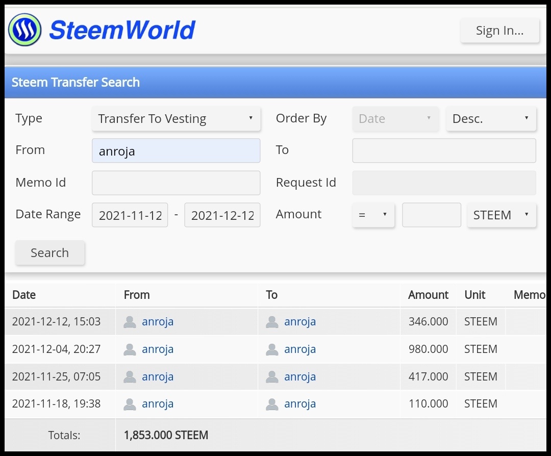This screenshot has height=456, width=551.
Task: Click the totals value 1,853.000 STEEM
Action: tap(166, 435)
